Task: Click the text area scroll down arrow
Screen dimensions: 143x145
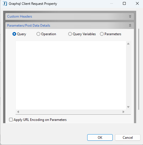Action: pos(128,107)
